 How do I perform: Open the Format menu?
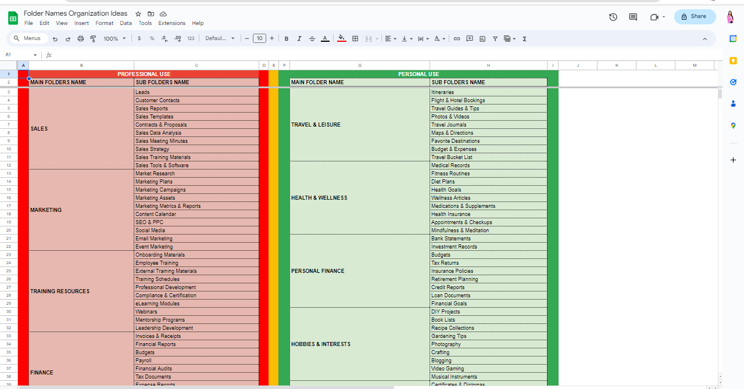[105, 23]
